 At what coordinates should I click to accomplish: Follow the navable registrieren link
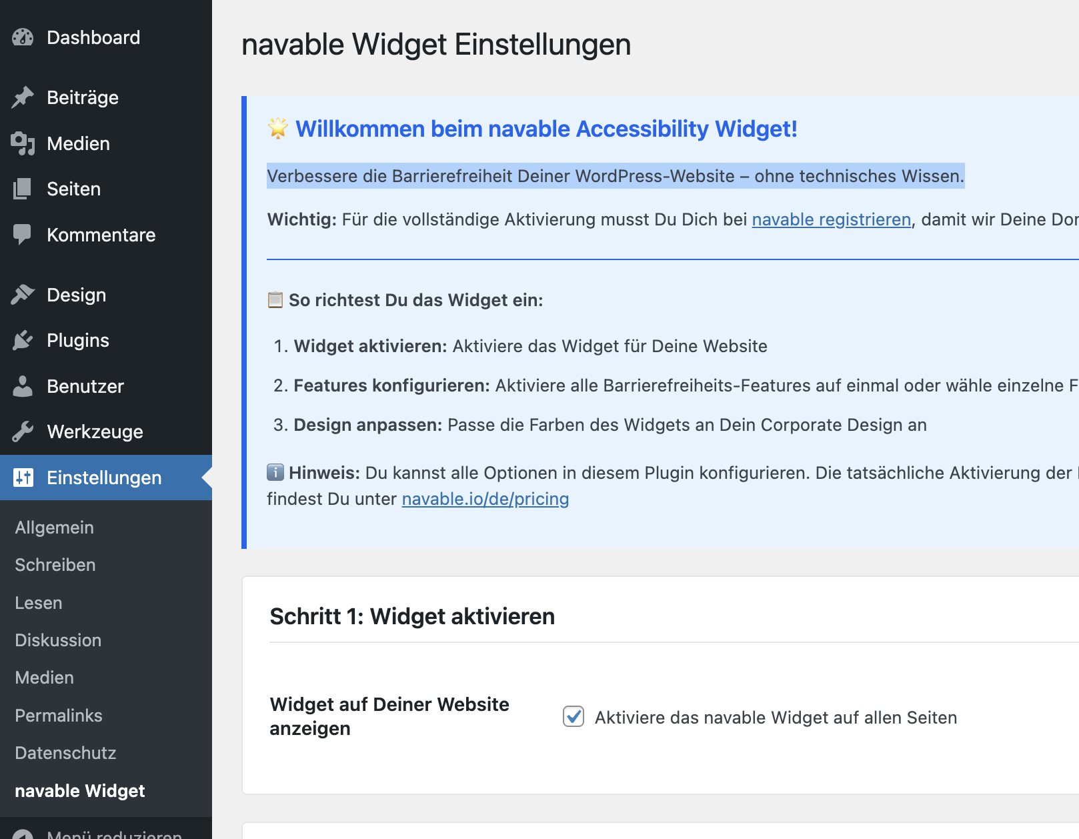tap(832, 219)
